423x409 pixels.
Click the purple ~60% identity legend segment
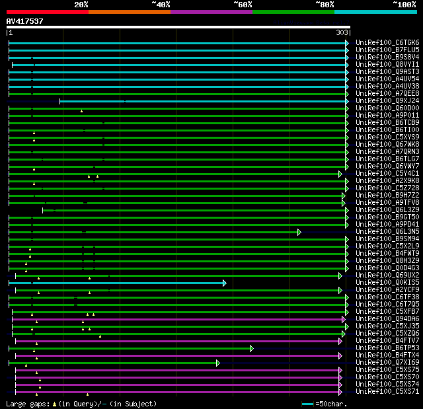point(211,12)
